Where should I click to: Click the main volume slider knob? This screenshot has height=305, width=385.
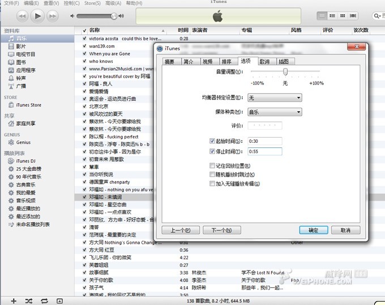114,16
